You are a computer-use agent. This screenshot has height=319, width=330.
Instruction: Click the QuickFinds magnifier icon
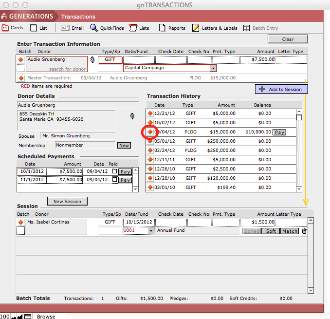click(94, 28)
